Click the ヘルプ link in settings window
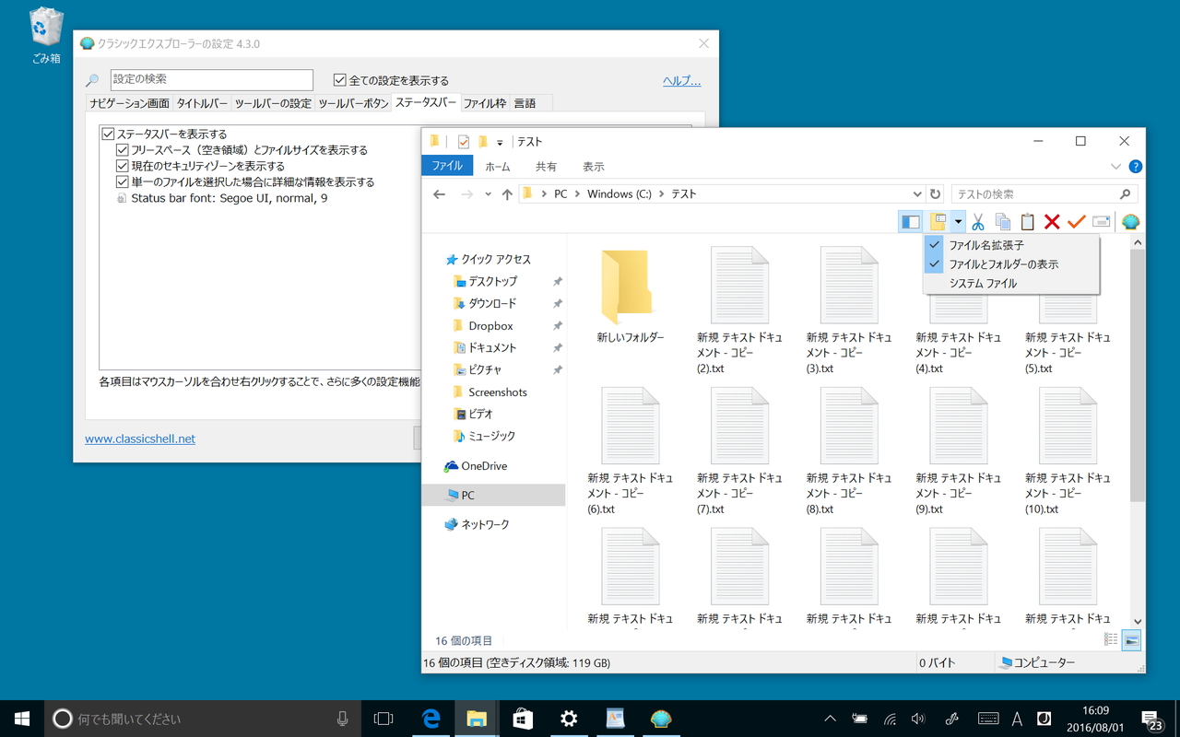Screen dimensions: 1180x737 coord(681,80)
